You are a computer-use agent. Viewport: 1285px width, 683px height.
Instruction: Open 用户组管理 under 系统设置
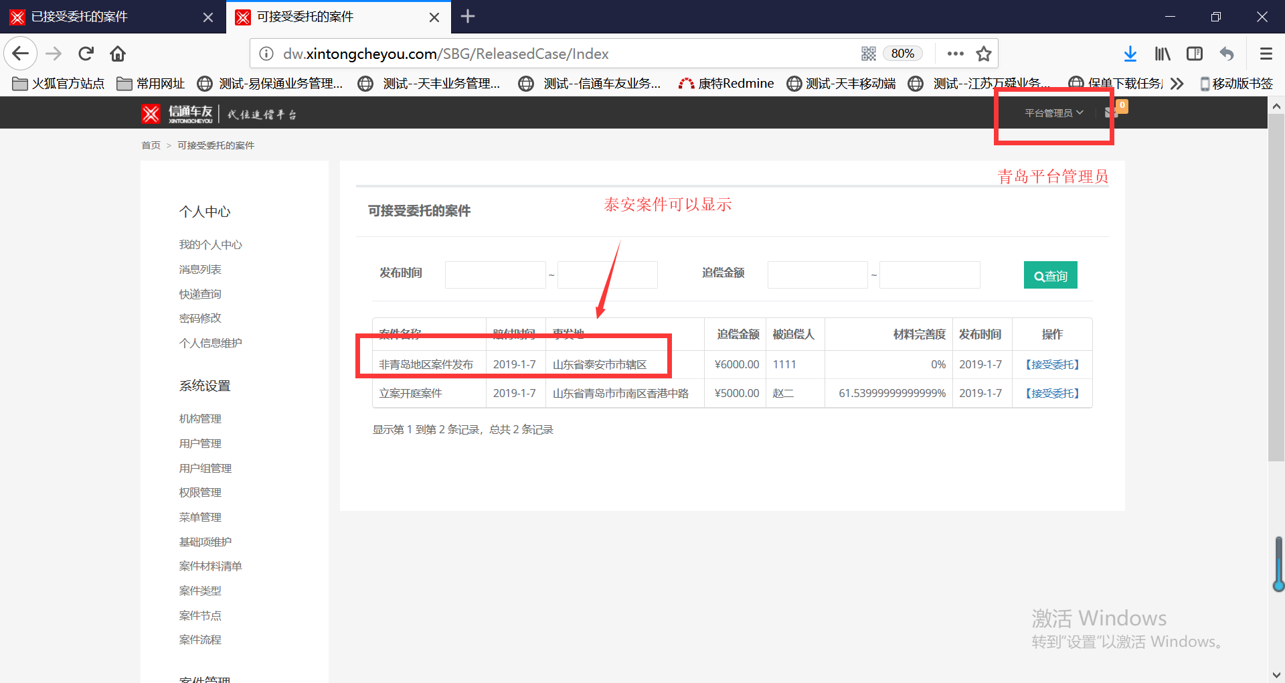tap(205, 468)
